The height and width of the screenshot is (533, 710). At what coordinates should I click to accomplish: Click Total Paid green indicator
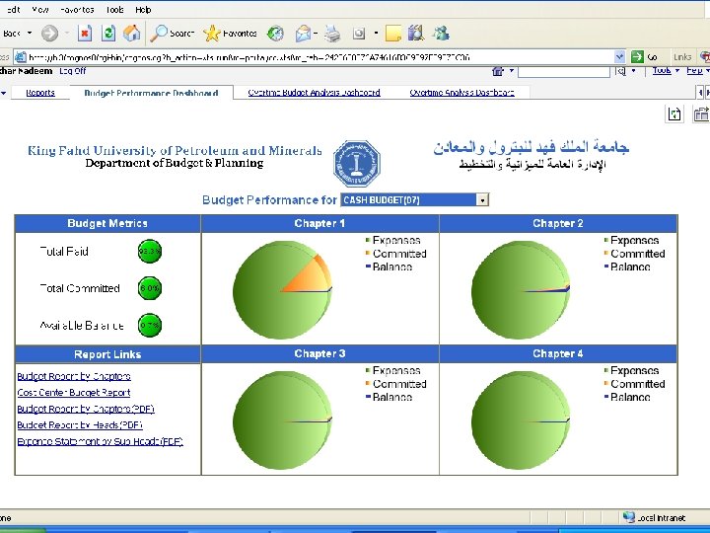pos(150,251)
